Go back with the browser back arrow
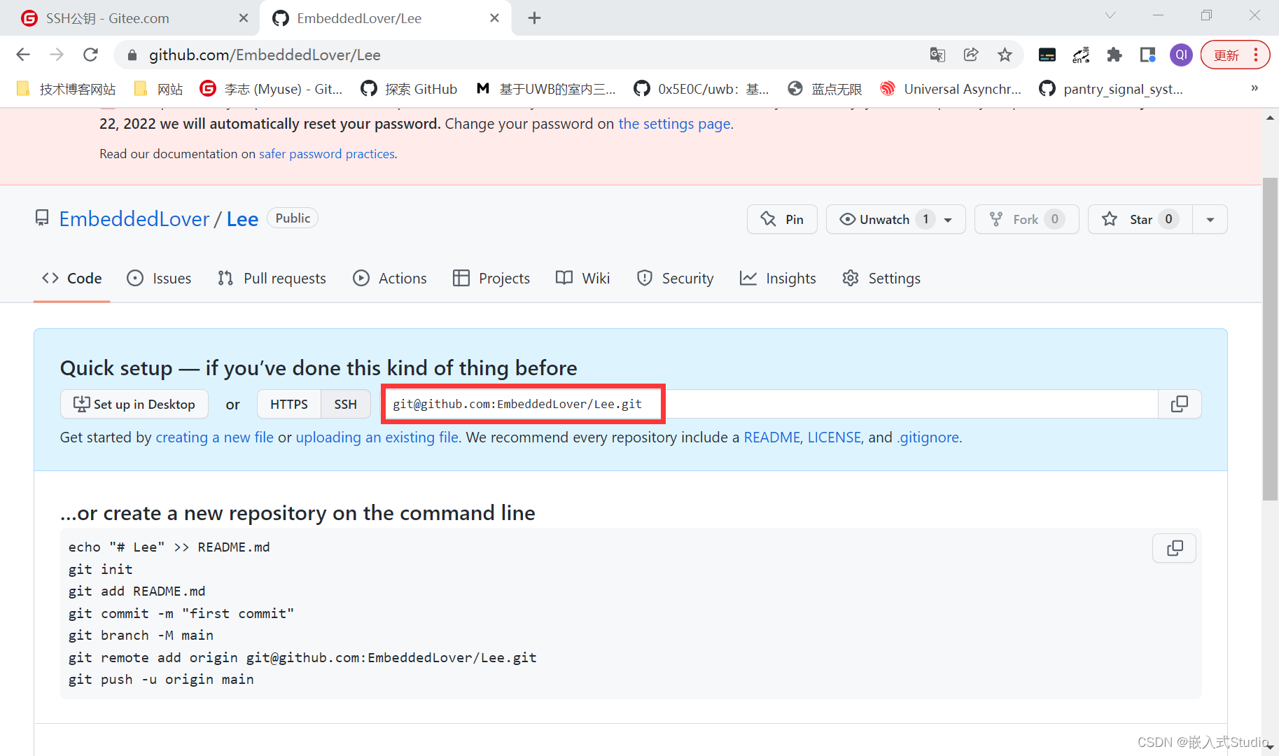1279x756 pixels. point(23,55)
